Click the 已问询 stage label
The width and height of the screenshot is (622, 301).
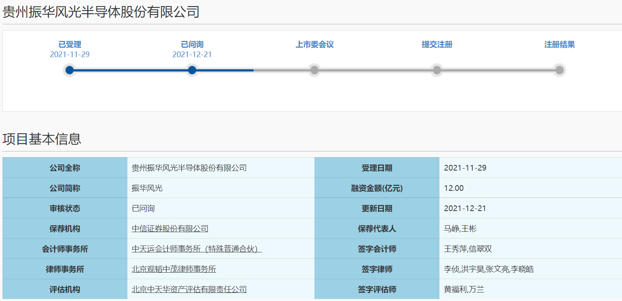click(192, 45)
